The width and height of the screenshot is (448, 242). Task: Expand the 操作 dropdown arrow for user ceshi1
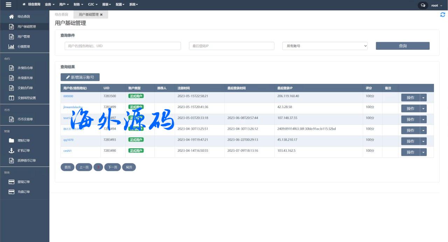point(423,152)
